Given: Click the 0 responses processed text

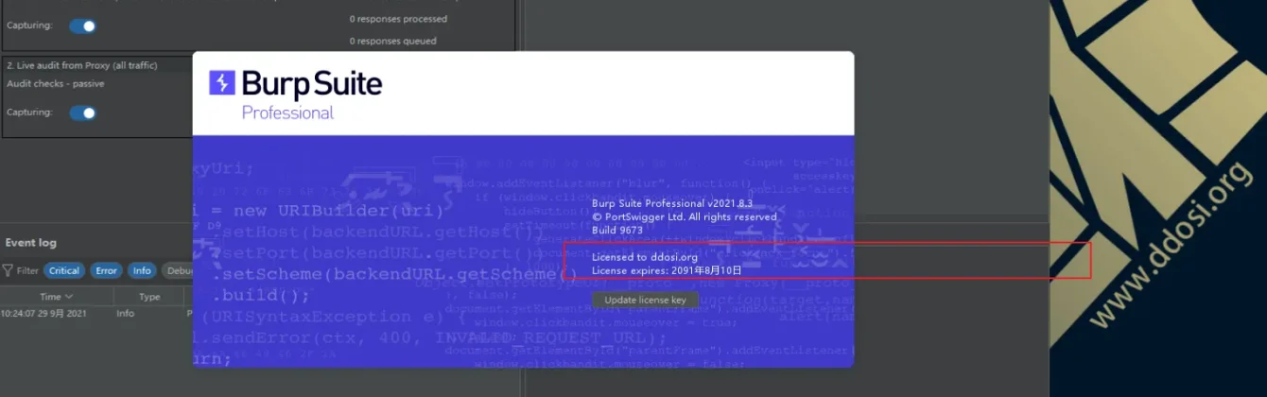Looking at the screenshot, I should [398, 19].
